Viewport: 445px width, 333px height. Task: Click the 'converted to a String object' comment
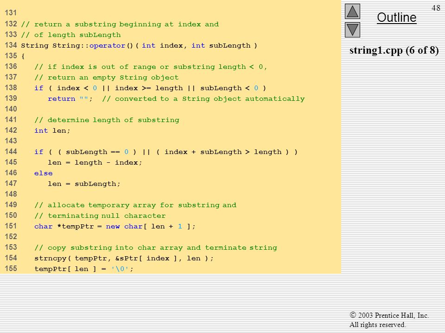coord(203,99)
